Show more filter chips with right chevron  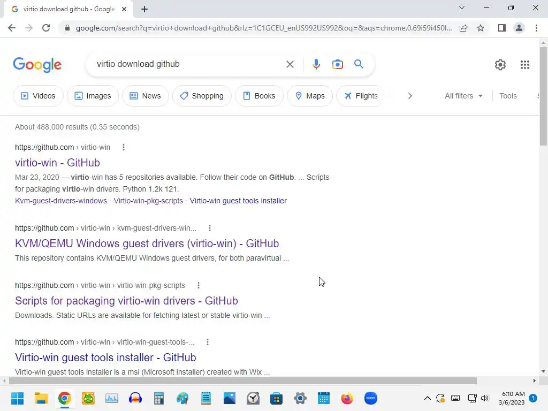click(x=410, y=96)
